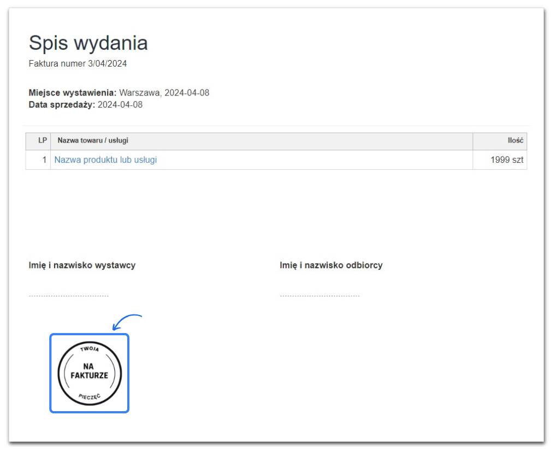Select the 'Spis wydania' heading

[88, 43]
